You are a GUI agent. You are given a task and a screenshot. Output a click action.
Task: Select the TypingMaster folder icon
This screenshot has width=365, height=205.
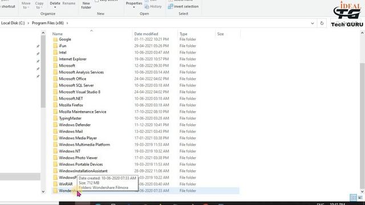tap(55, 118)
